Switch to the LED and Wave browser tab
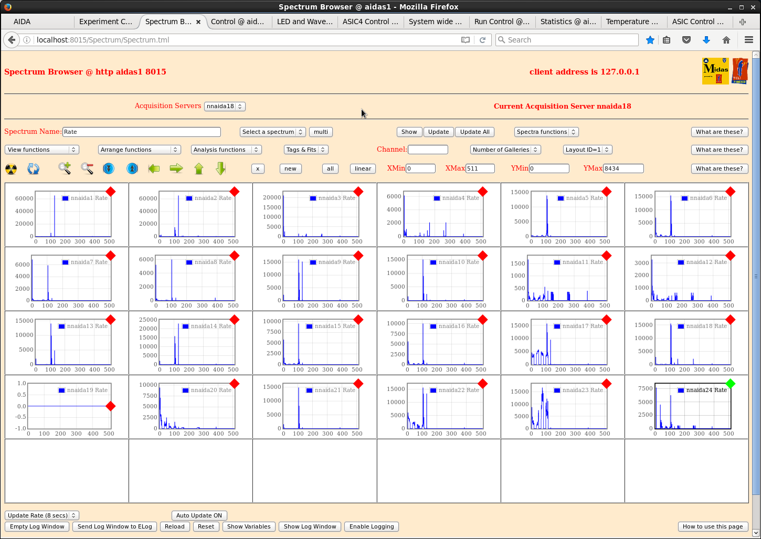The image size is (761, 539). (x=304, y=22)
